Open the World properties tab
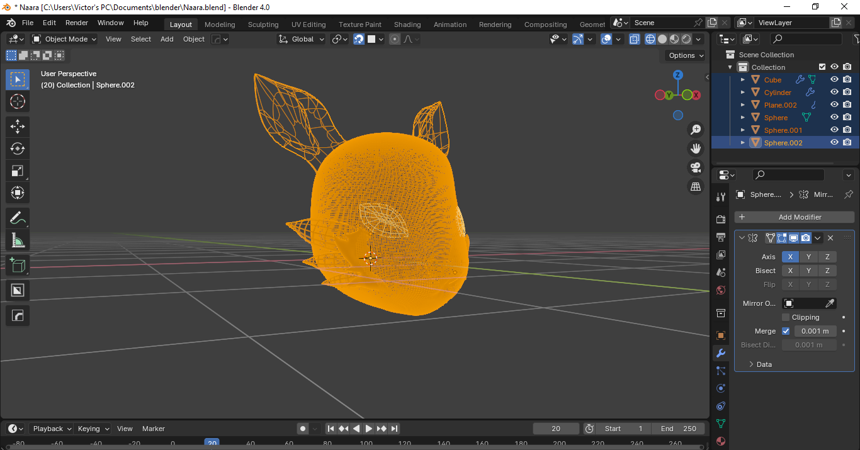Image resolution: width=860 pixels, height=450 pixels. pyautogui.click(x=721, y=290)
